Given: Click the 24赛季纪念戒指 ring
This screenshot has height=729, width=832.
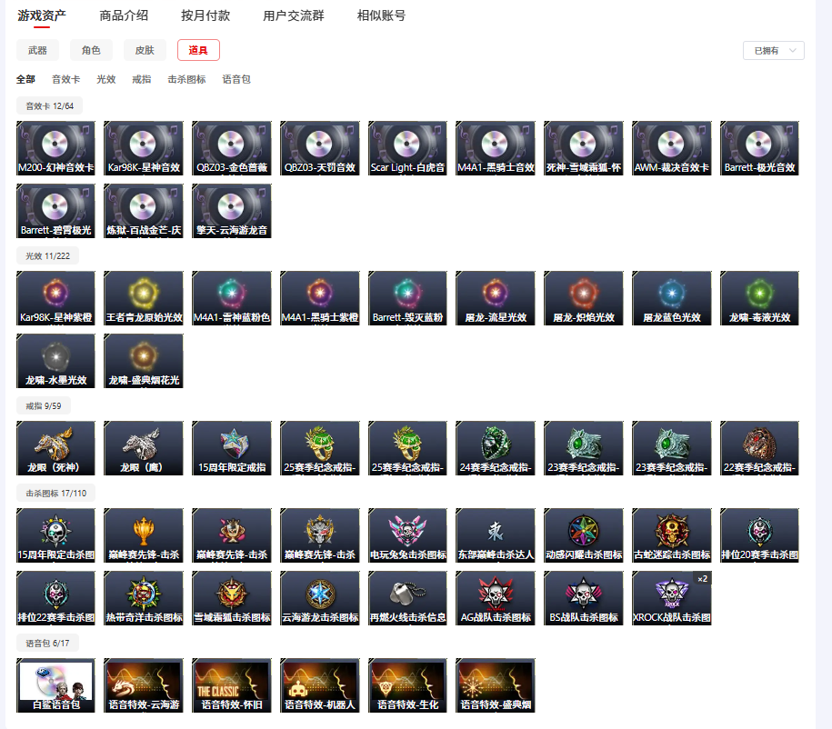Looking at the screenshot, I should (x=496, y=448).
